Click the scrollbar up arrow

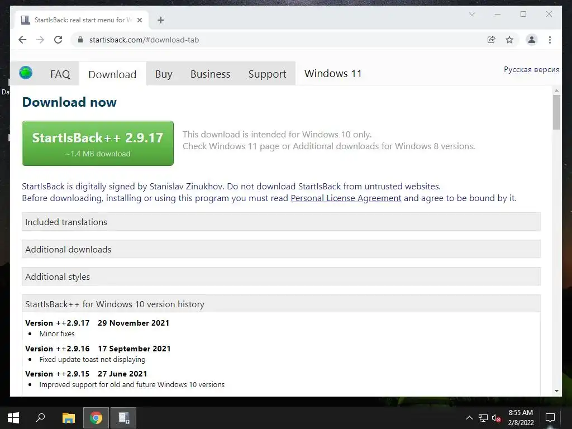click(556, 90)
